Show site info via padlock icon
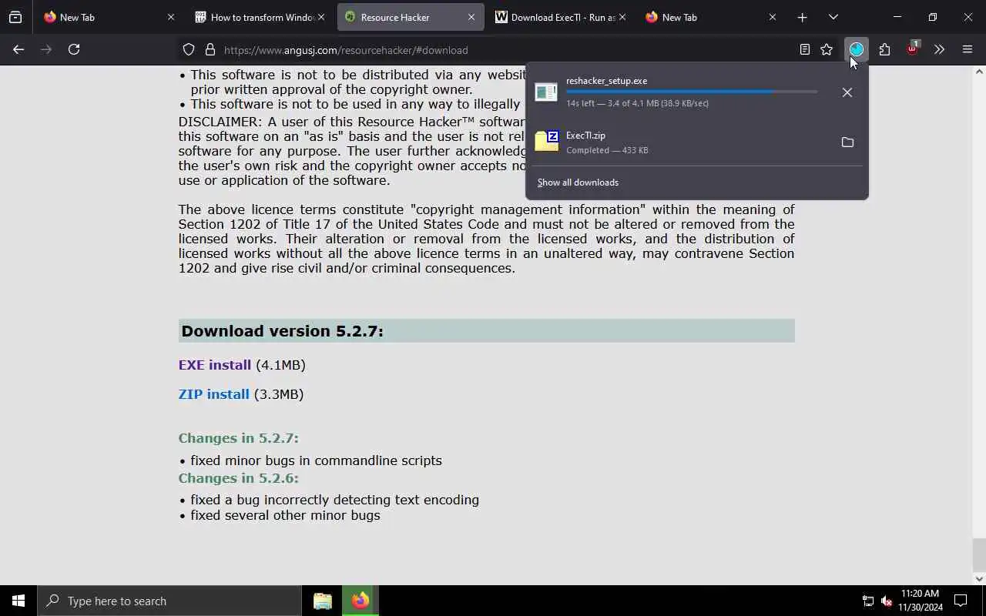 [210, 50]
